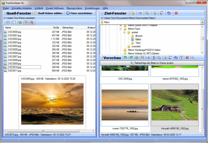Click the window-with-green-check icon in Ziel-Fenster toolbar

[x=154, y=13]
